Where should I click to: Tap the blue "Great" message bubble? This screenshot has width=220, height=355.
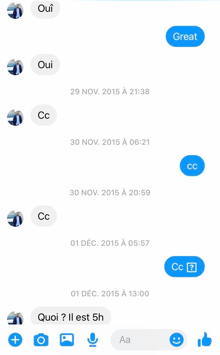[x=185, y=36]
